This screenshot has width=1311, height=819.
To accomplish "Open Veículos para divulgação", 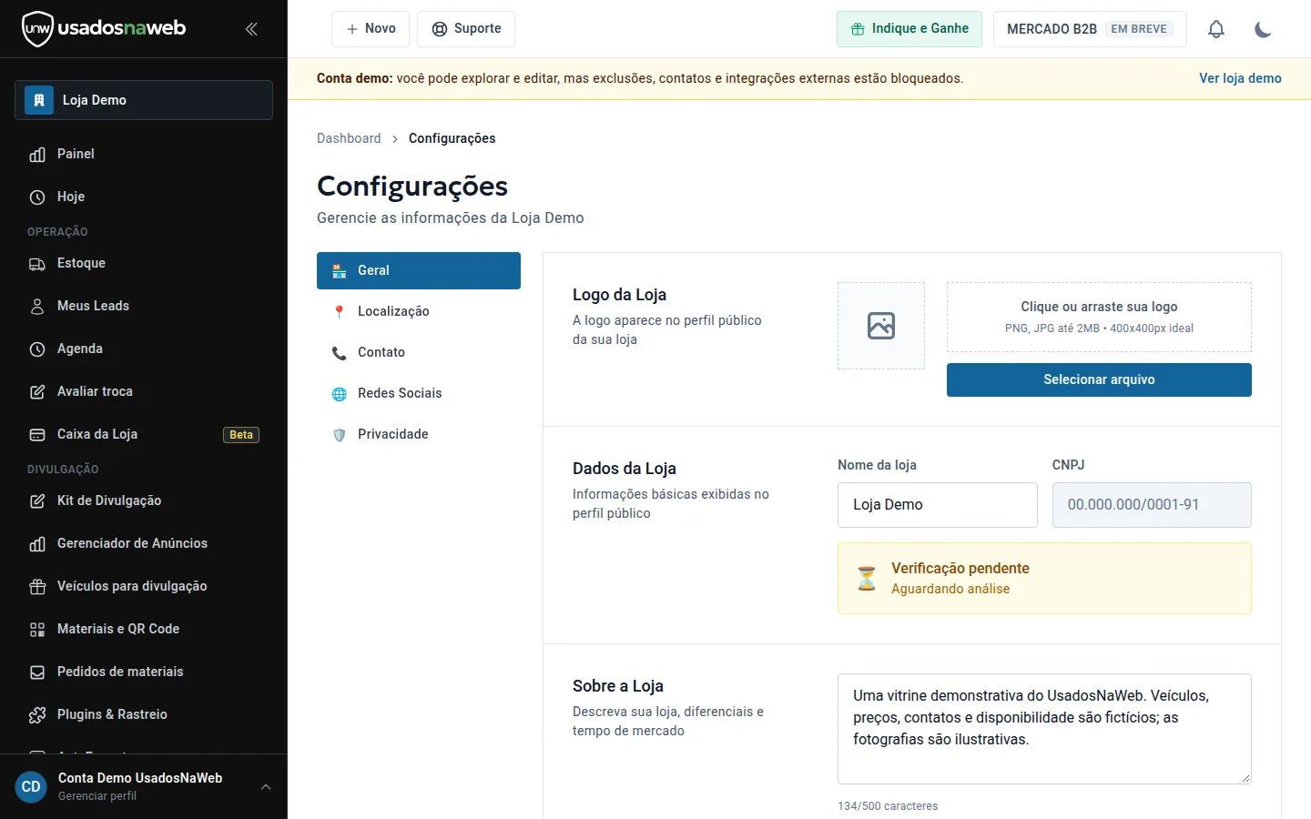I will [x=144, y=586].
